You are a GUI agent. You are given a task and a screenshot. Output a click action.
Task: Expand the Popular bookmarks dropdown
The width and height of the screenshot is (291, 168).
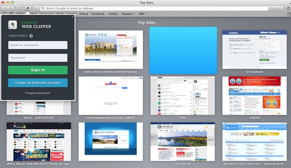click(x=128, y=14)
